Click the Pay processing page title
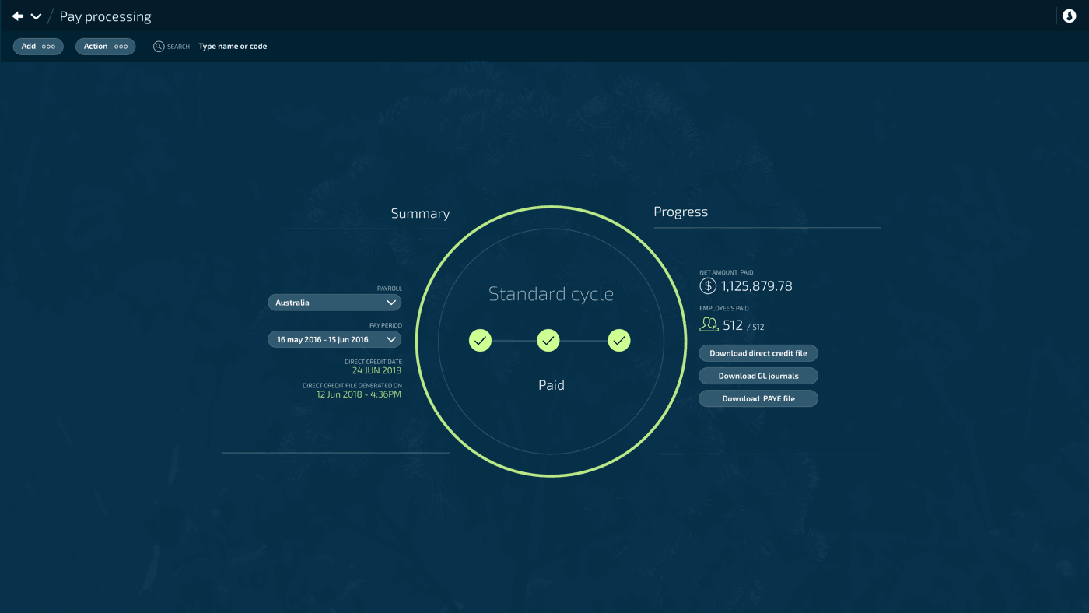 coord(105,16)
